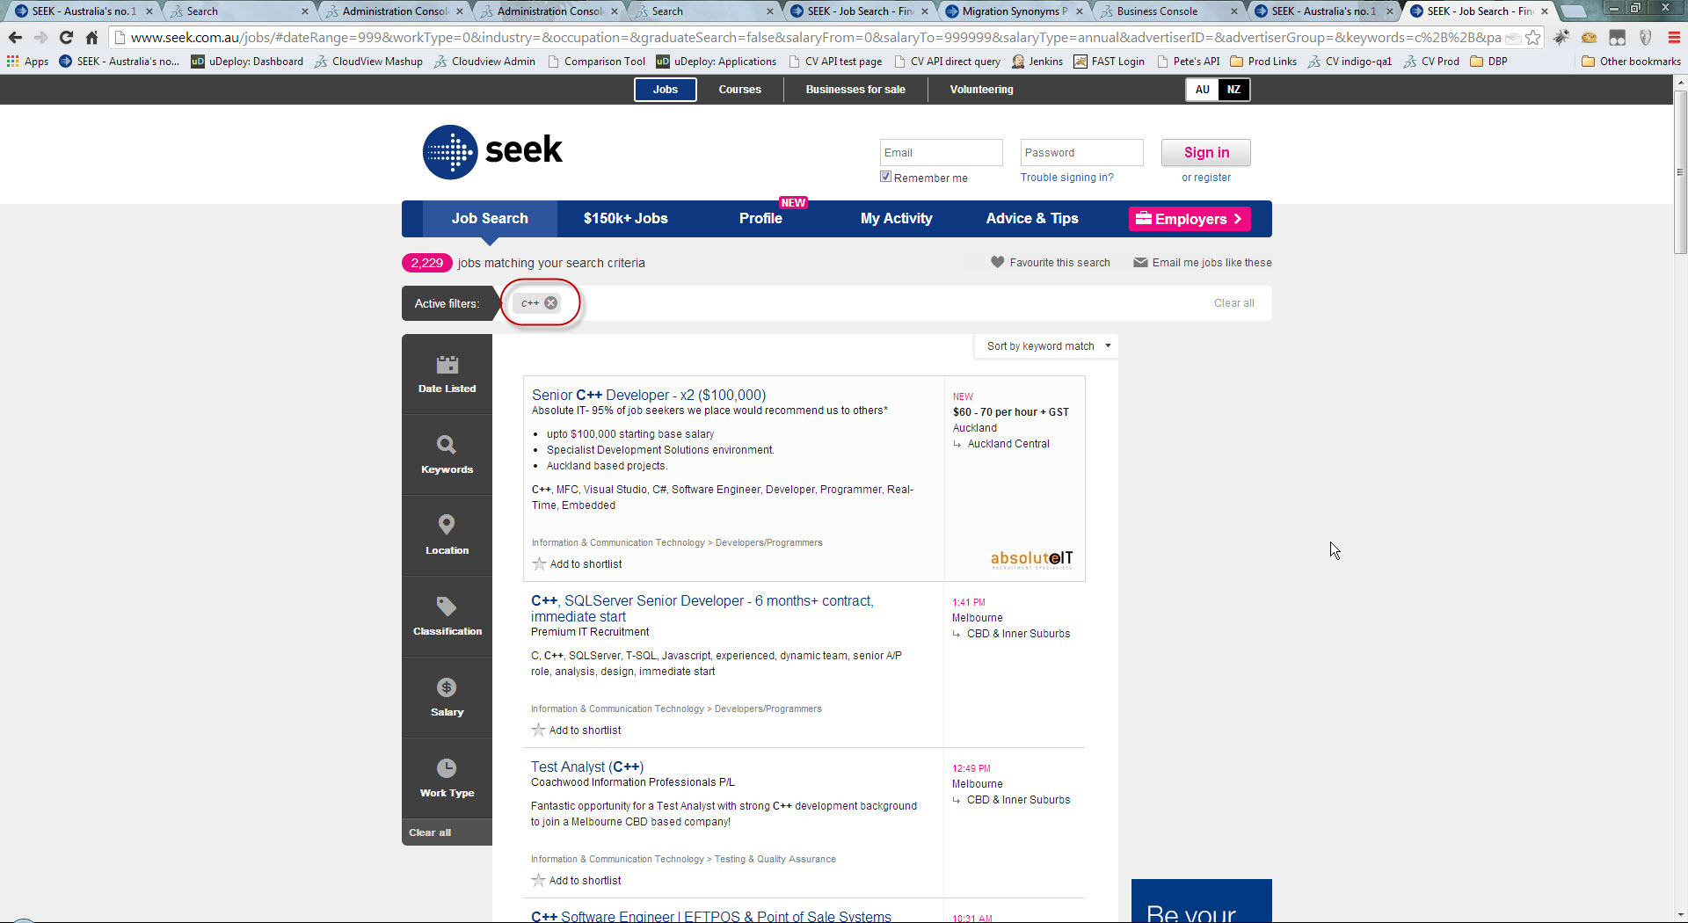Click the envelope icon for Email me jobs
Screen dimensions: 1688x923
(1140, 262)
